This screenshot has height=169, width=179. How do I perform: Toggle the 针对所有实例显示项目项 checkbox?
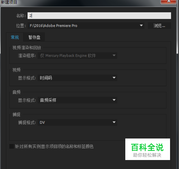point(11,146)
